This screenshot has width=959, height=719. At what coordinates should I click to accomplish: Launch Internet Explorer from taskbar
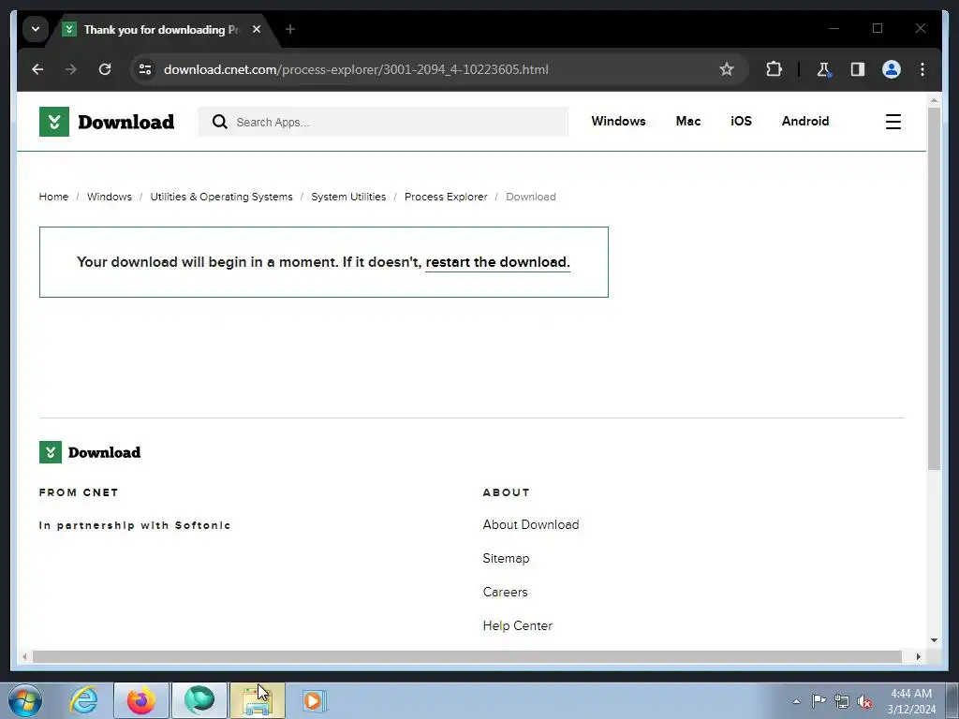coord(83,700)
